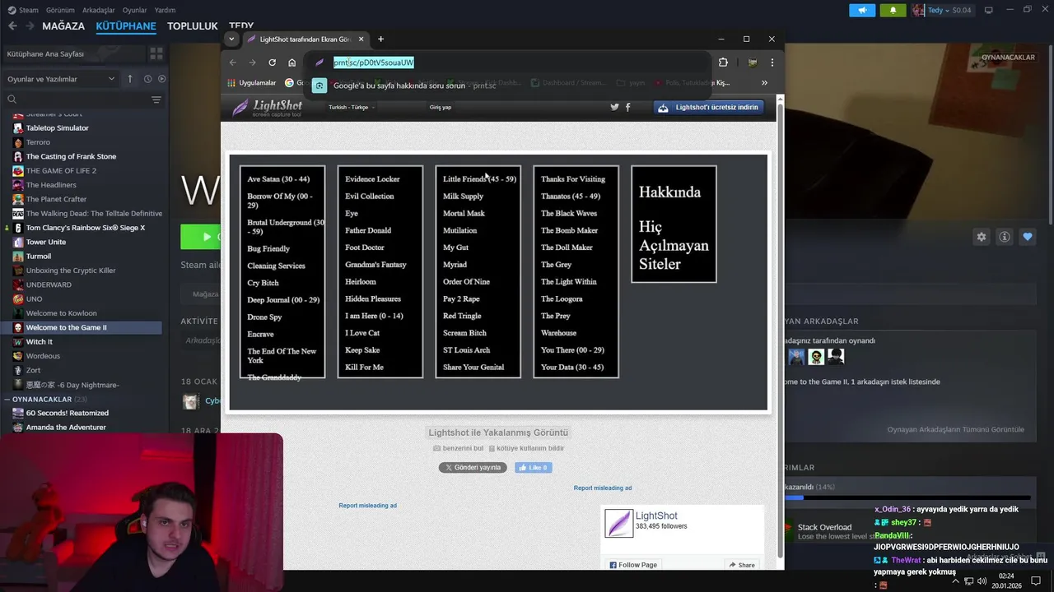Select KÜTÜPHANE tab in Steam
Image resolution: width=1054 pixels, height=592 pixels.
point(126,25)
